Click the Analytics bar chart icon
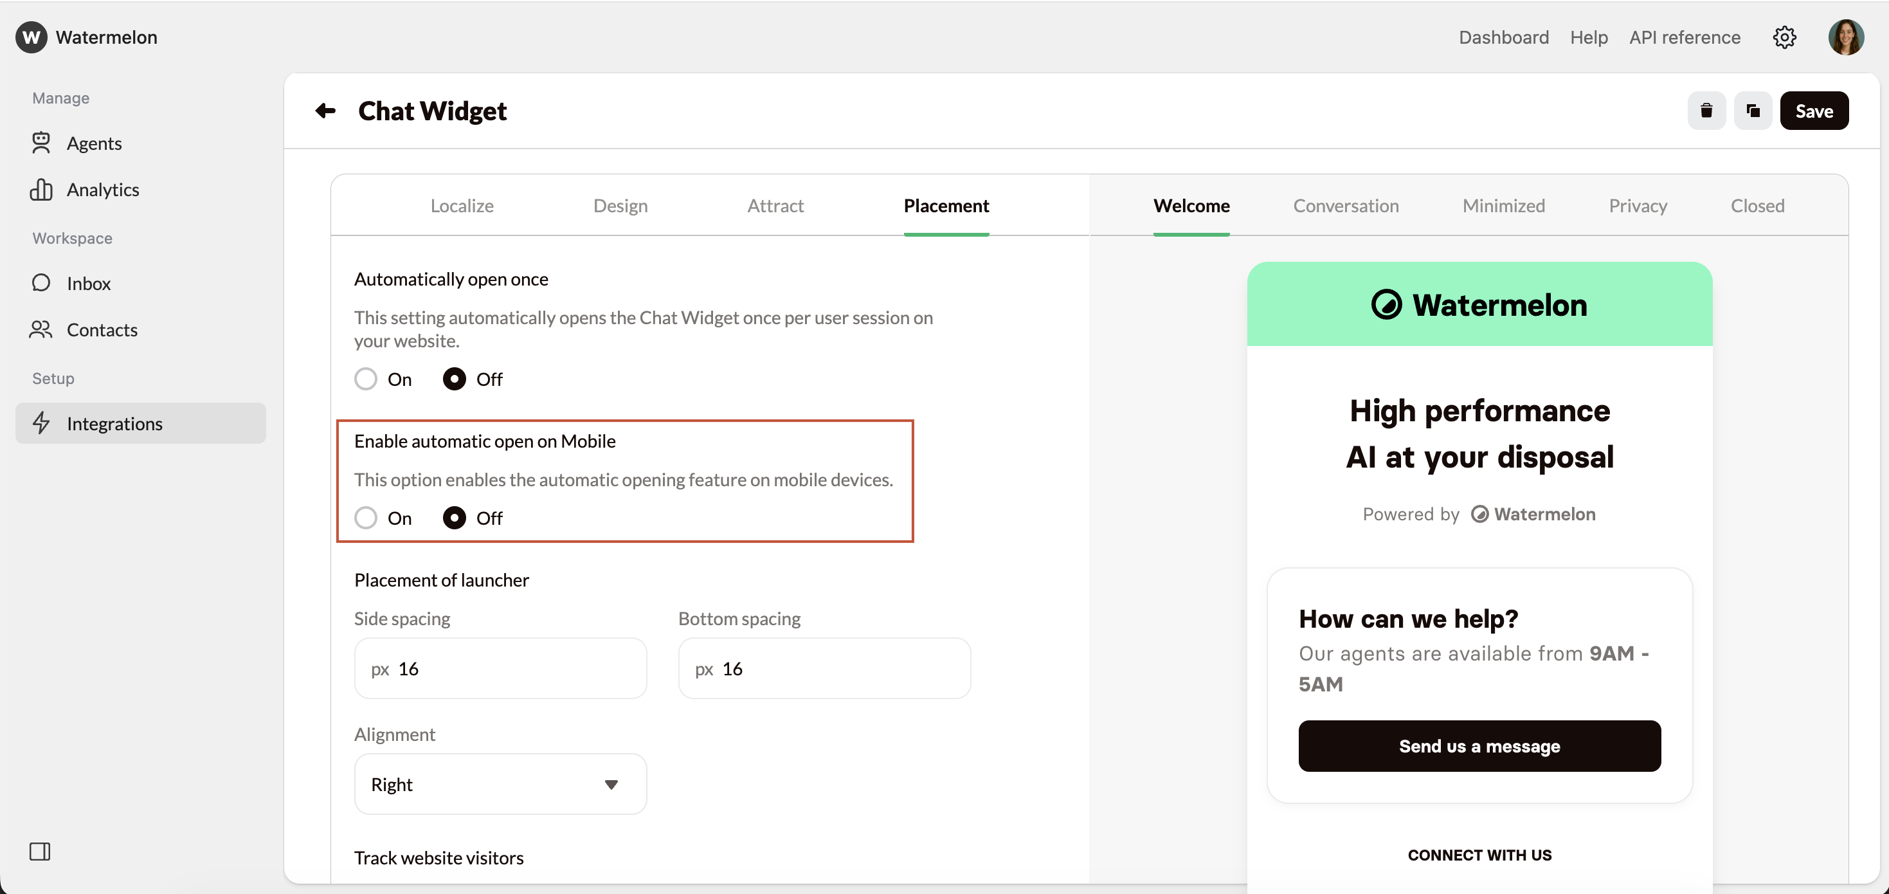The image size is (1889, 894). (x=41, y=189)
